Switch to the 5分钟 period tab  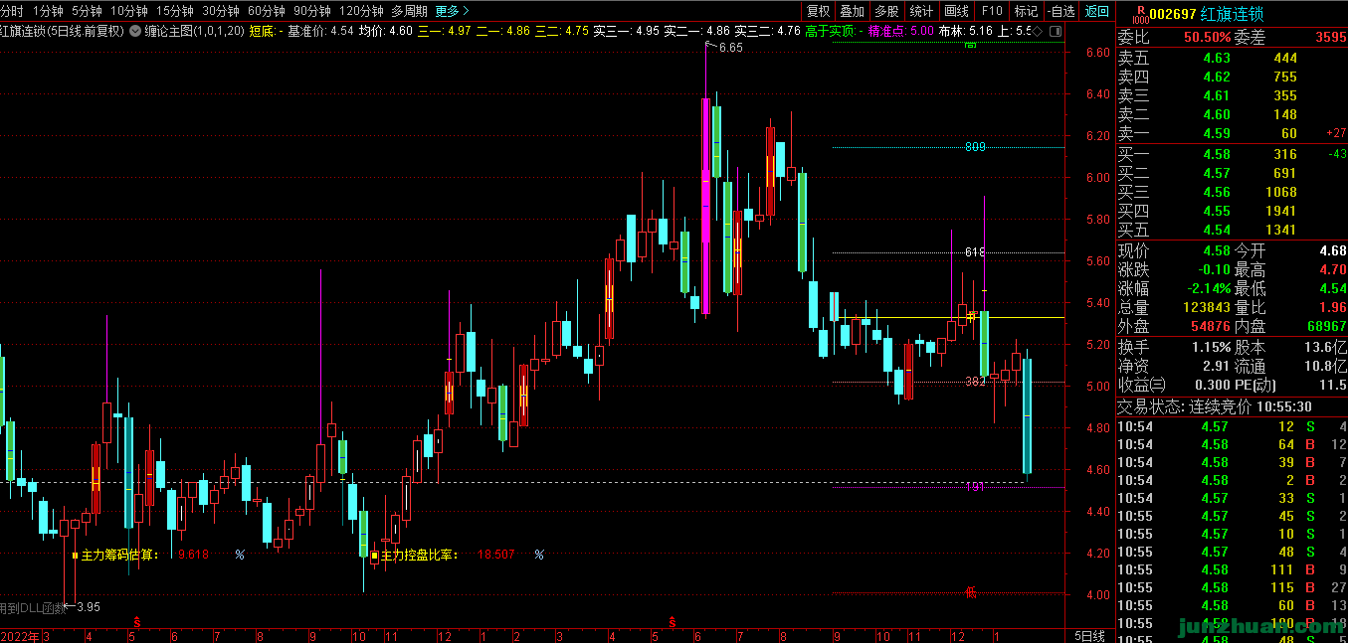(87, 11)
